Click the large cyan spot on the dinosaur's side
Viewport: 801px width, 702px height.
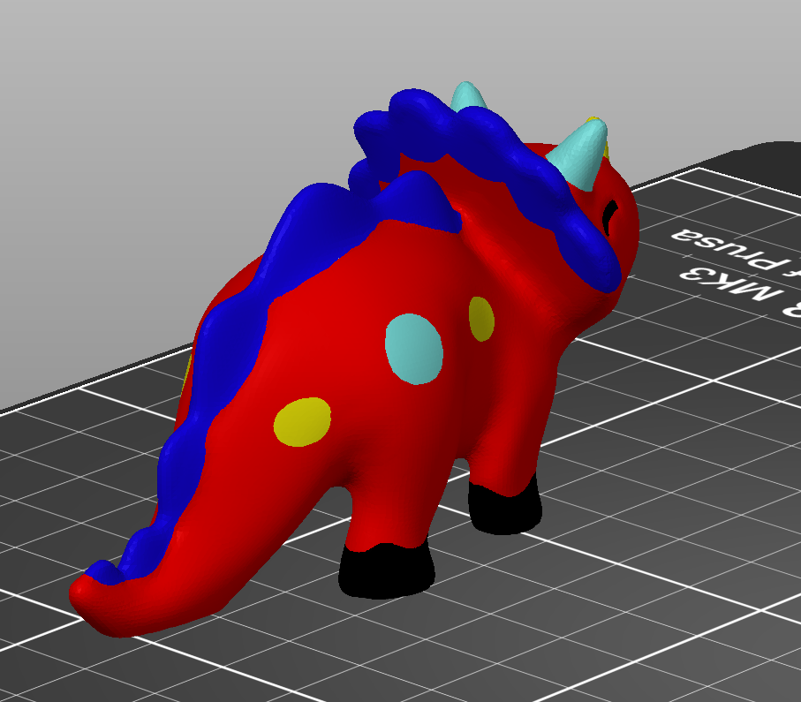coord(414,349)
